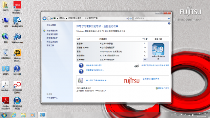This screenshot has width=210, height=118.
Task: Select 效能資訊及工具 breadcrumb segment
Action: point(91,18)
